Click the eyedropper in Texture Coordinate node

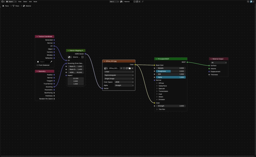(51, 62)
